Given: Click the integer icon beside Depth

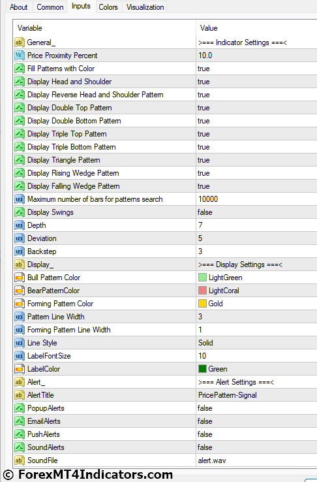Looking at the screenshot, I should [20, 225].
